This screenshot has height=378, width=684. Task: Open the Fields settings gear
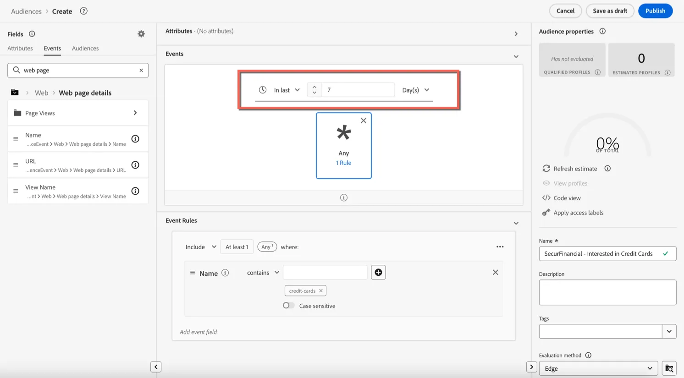pos(141,34)
